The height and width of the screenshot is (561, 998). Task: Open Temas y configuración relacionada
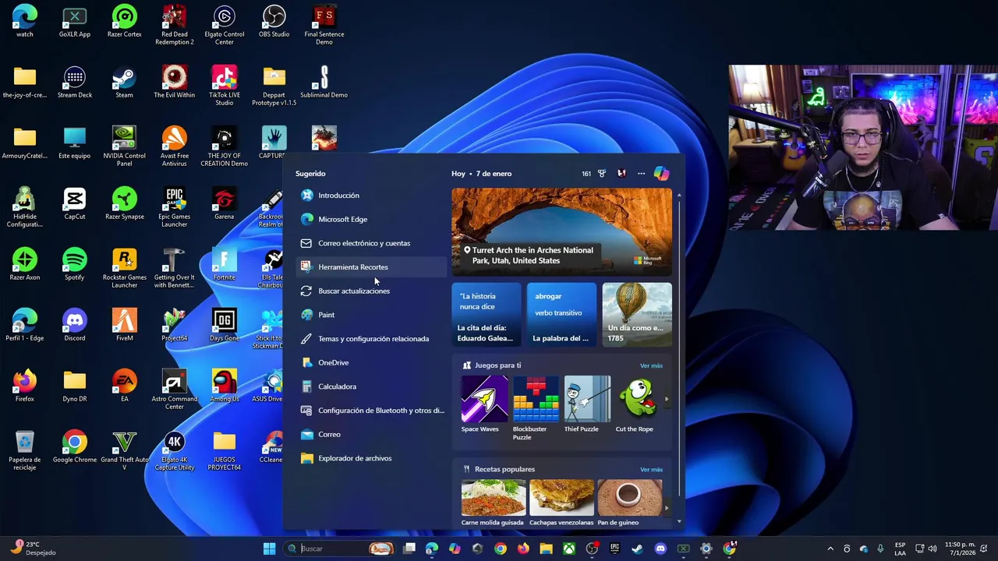pos(371,339)
